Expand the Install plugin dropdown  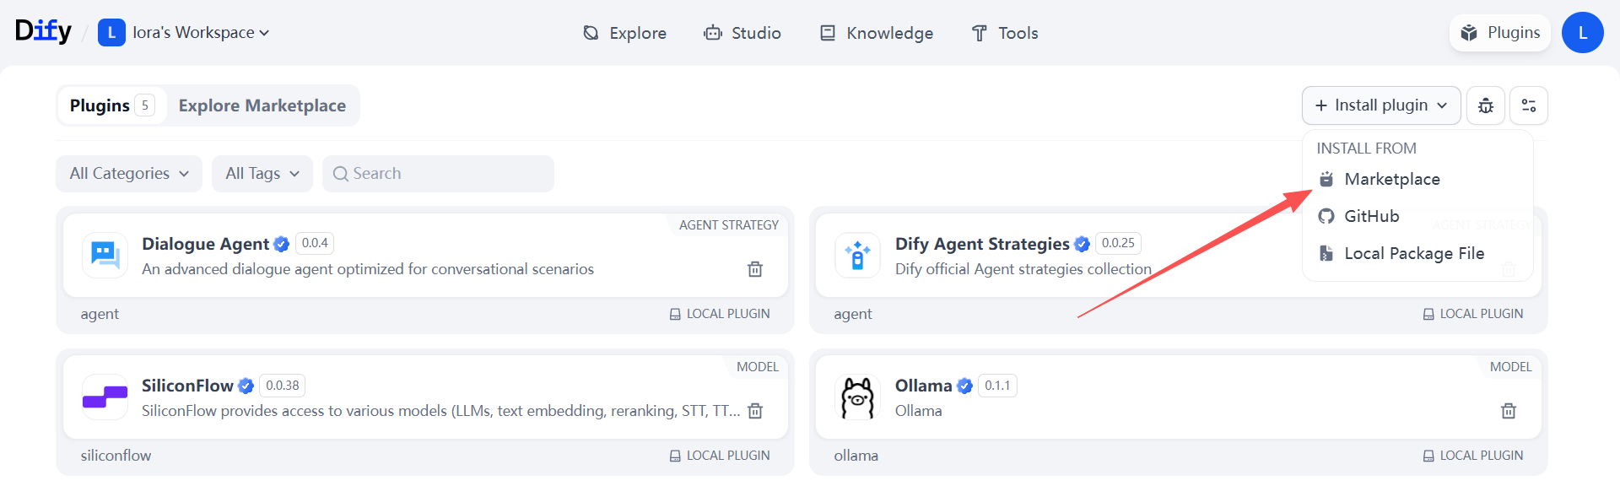[x=1381, y=105]
